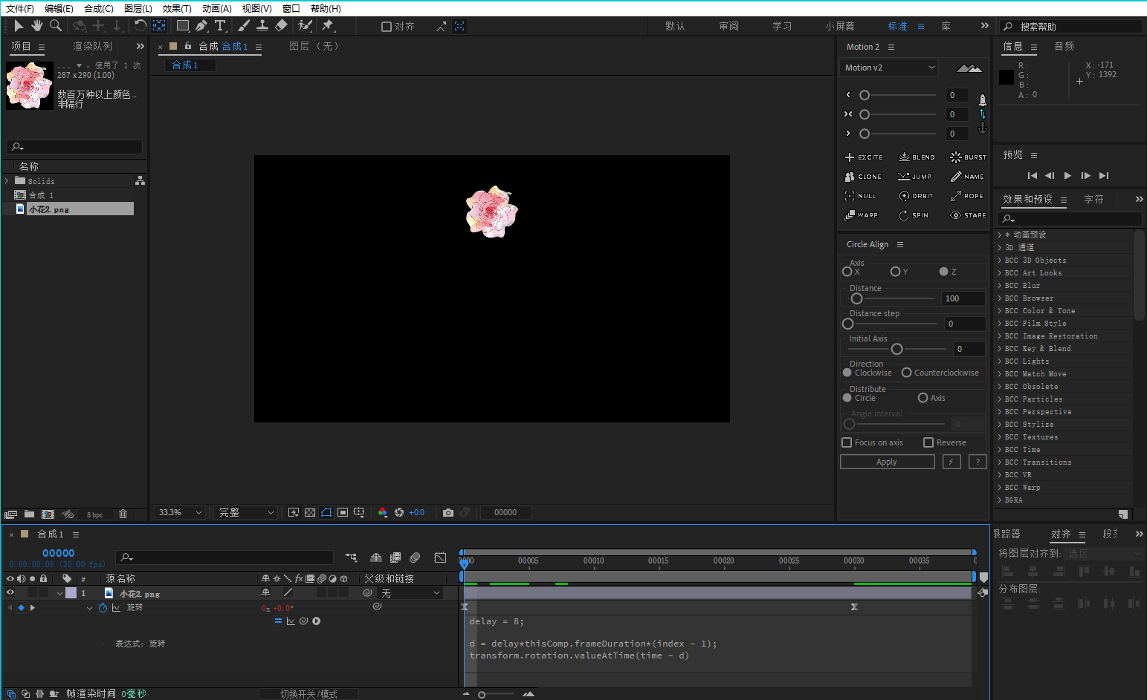Select the Rectangle shape tool
Screen dimensions: 1147x700
(182, 26)
